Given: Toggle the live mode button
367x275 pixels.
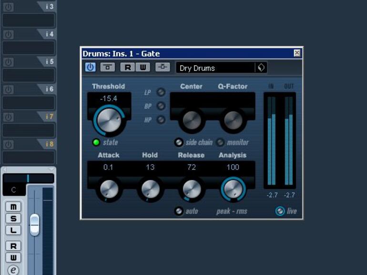Looking at the screenshot, I should pos(280,211).
